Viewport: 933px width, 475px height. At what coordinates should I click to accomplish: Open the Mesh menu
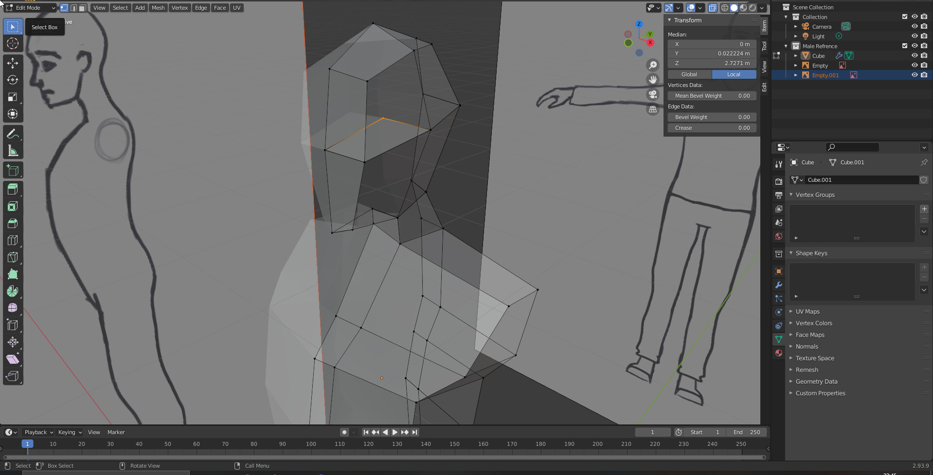(x=158, y=8)
